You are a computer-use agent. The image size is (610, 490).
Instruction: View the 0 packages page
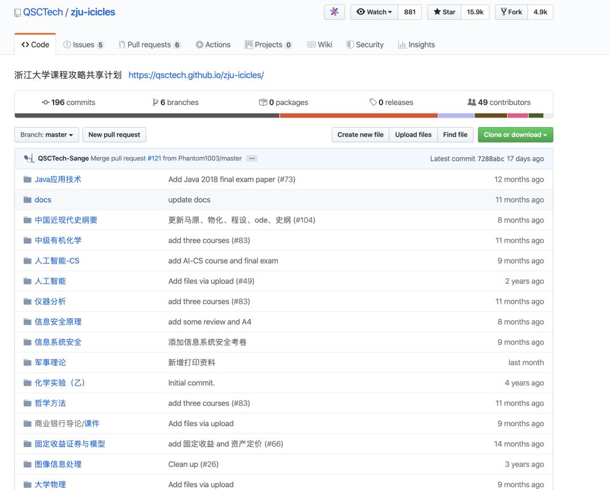pos(283,102)
